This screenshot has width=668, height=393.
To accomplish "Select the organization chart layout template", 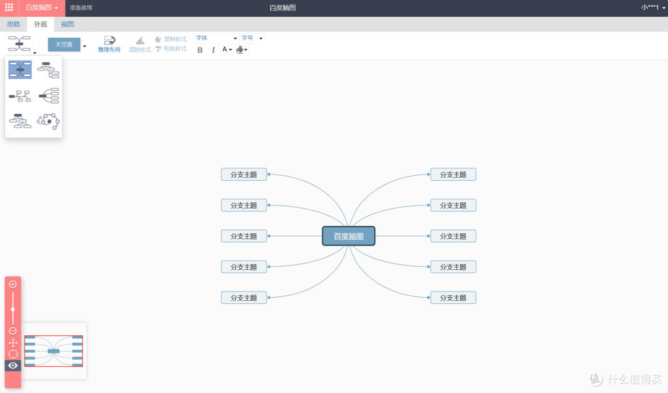I will (x=20, y=121).
